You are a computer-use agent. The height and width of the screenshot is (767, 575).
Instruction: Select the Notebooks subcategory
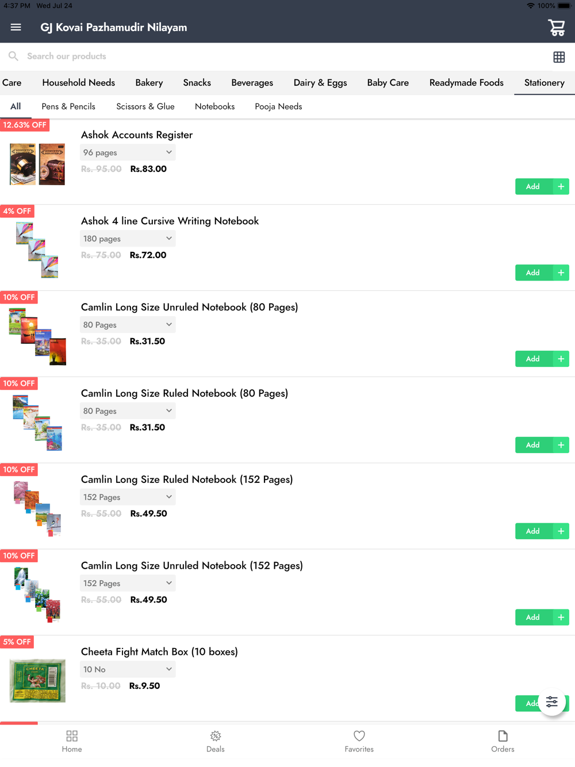[x=214, y=106]
